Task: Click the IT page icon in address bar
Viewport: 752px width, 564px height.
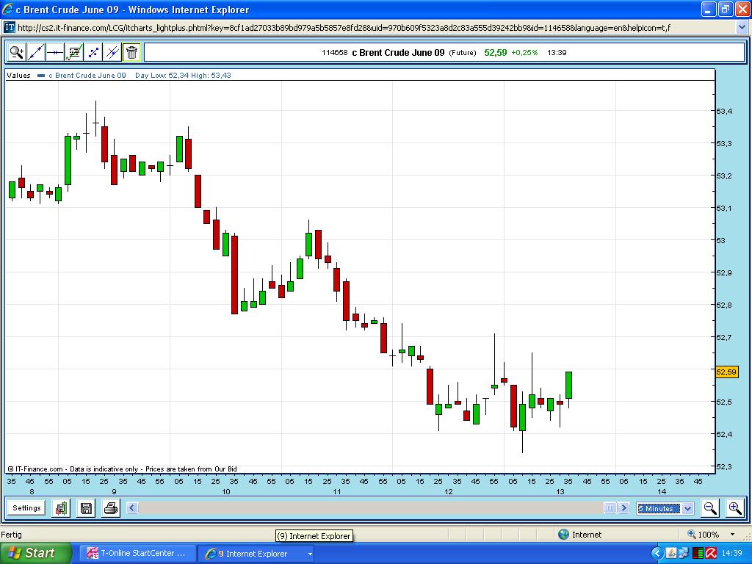Action: pos(10,27)
